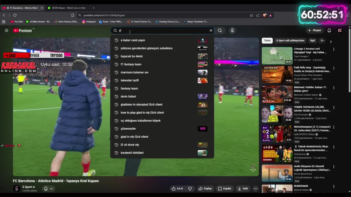The width and height of the screenshot is (351, 197).
Task: Click the Oluştur create button
Action: (315, 30)
